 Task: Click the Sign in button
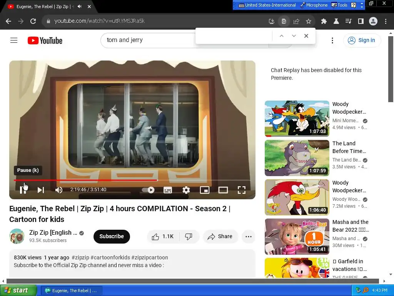point(362,40)
